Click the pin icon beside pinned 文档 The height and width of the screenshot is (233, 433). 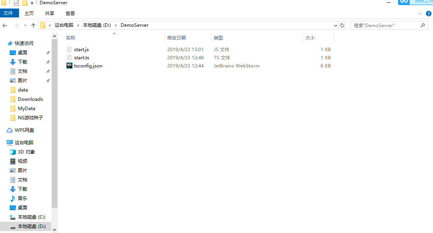(x=48, y=71)
